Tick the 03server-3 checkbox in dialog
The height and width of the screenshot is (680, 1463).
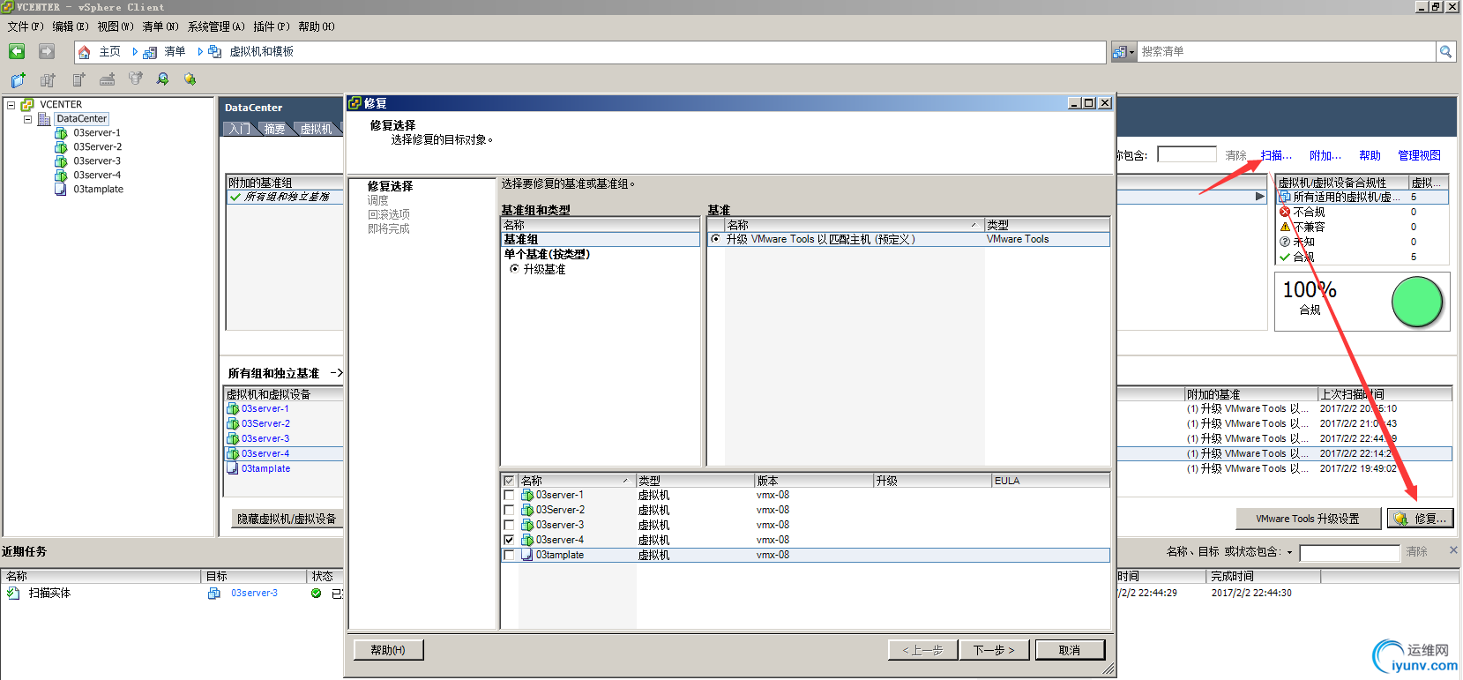[x=509, y=526]
